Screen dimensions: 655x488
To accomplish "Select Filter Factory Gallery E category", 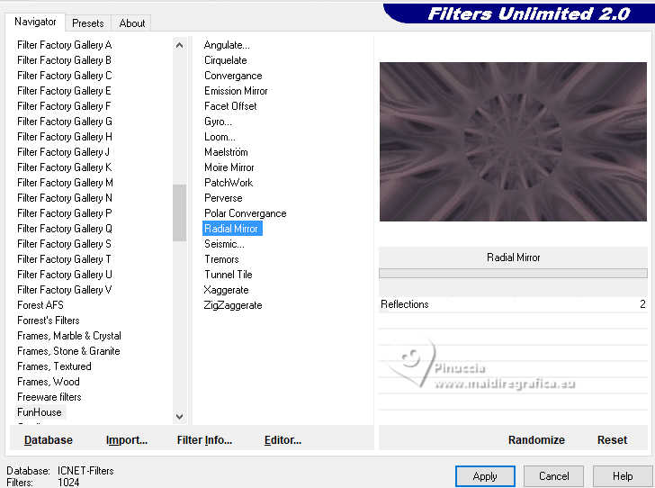I will click(65, 91).
